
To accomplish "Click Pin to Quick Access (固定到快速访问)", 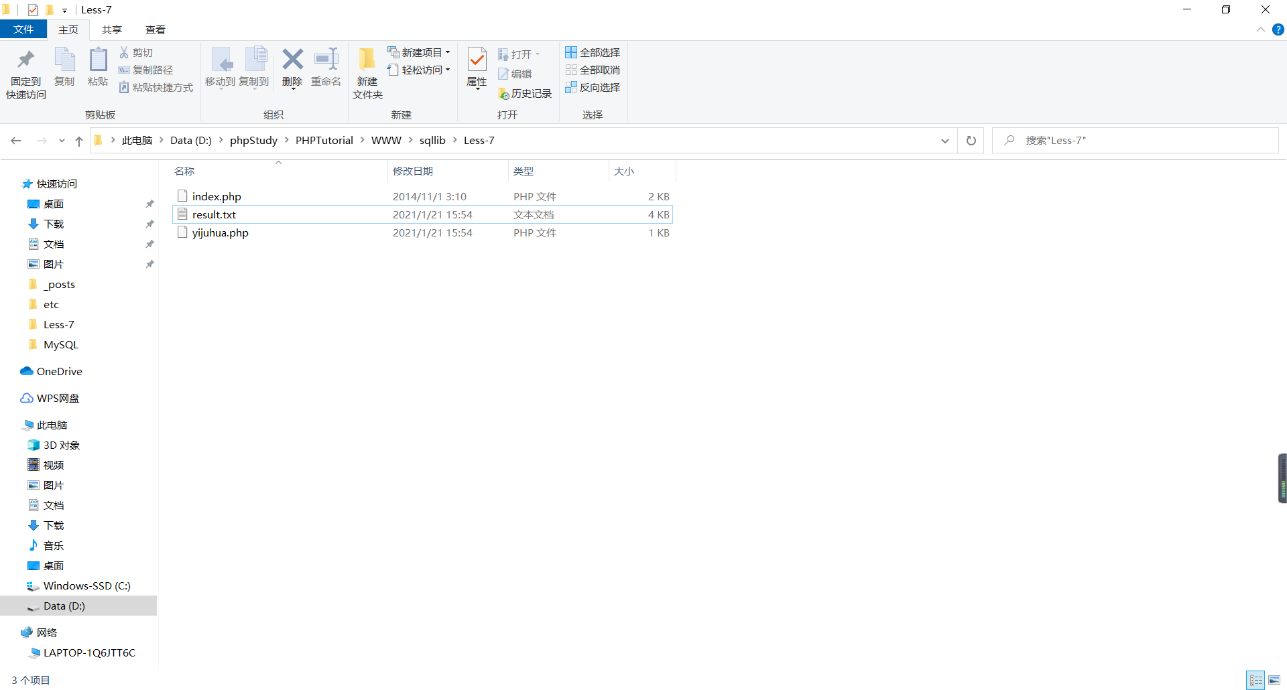I will pyautogui.click(x=26, y=74).
